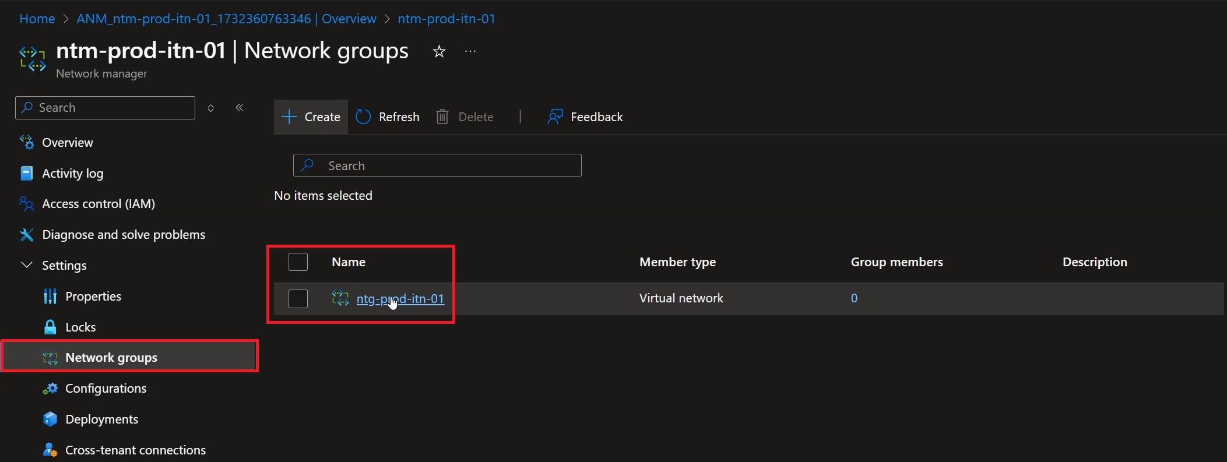Click the magnifier icon in sidebar search
Screen dimensions: 1227x462
pos(27,107)
